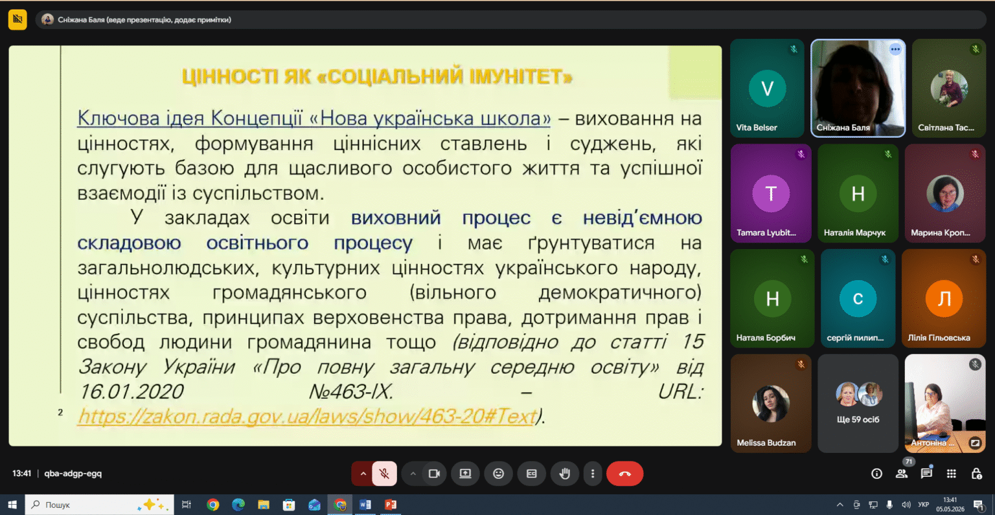Click the Windows taskbar search box
This screenshot has height=515, width=995.
coord(100,505)
